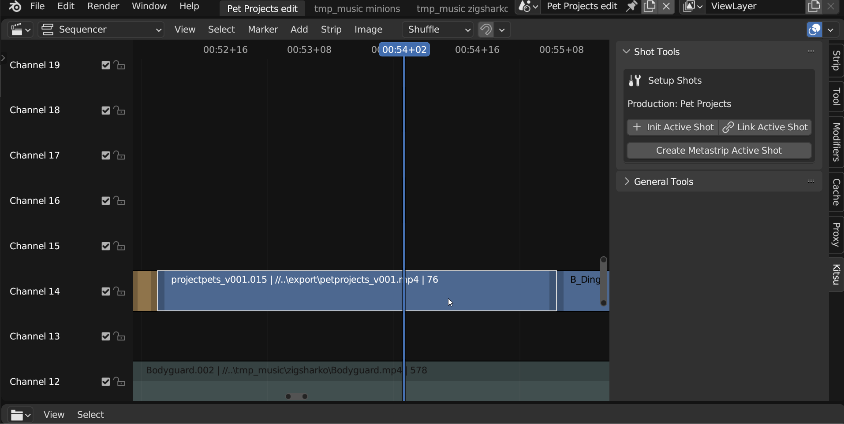Open the view layer browse icon
Screen dimensions: 844x424
pos(693,7)
